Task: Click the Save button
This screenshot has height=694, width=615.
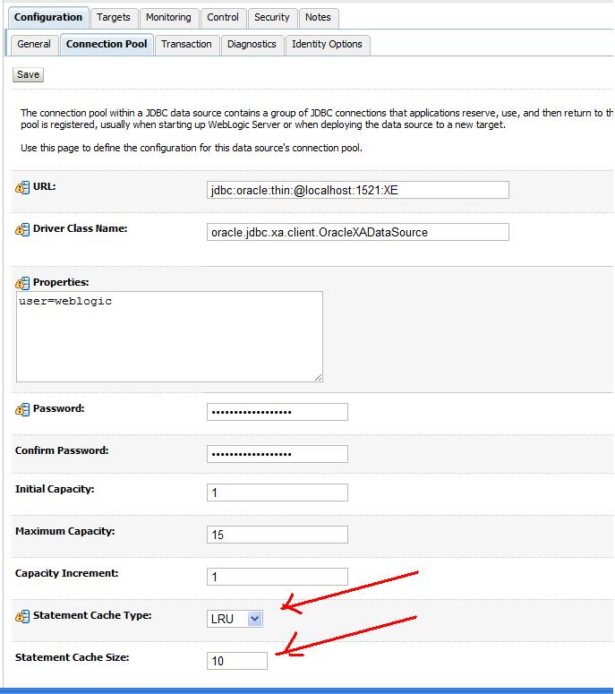Action: tap(29, 74)
